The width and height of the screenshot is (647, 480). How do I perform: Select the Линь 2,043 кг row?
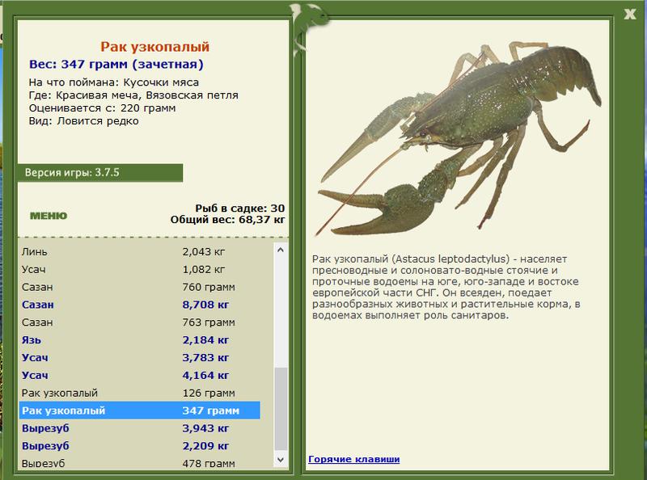140,251
